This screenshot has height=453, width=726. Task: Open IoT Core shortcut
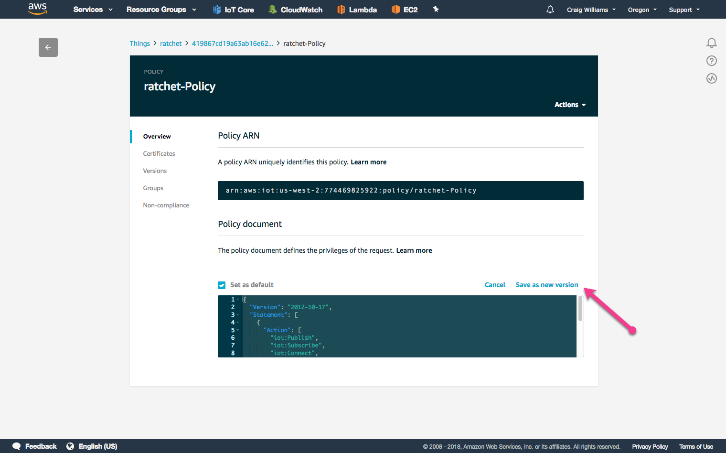pyautogui.click(x=233, y=10)
